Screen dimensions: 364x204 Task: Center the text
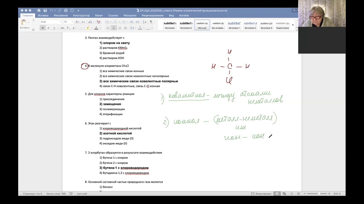113,28
